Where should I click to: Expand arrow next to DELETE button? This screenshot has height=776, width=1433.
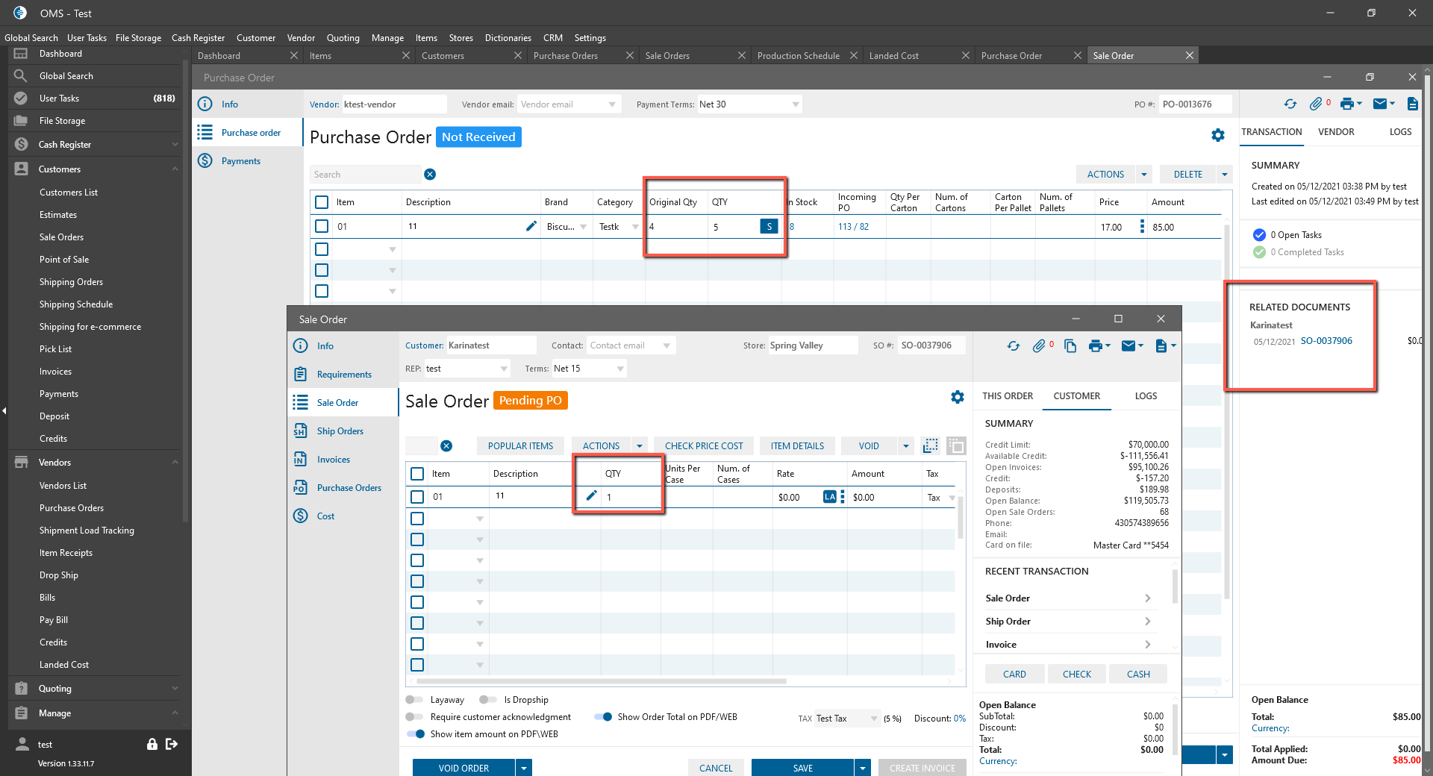1224,175
